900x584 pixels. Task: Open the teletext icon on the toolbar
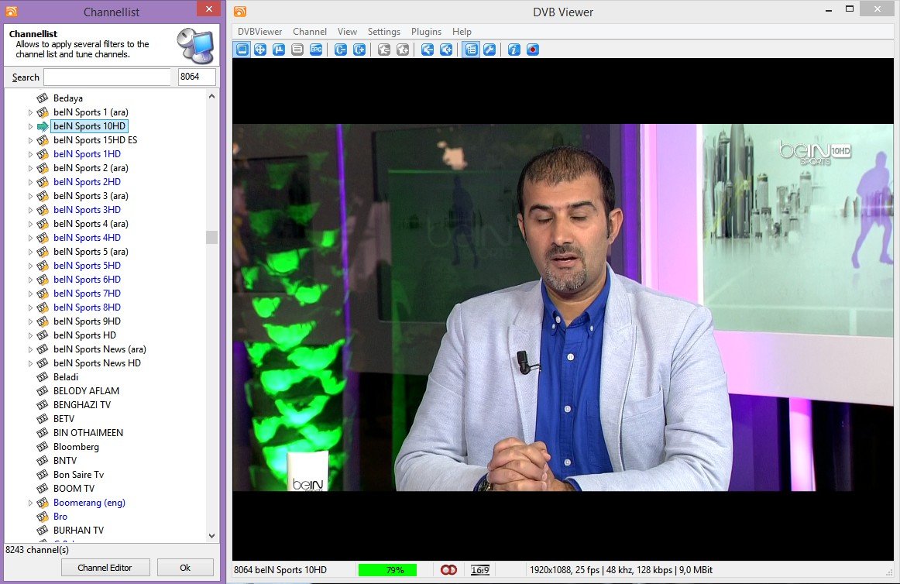(297, 49)
